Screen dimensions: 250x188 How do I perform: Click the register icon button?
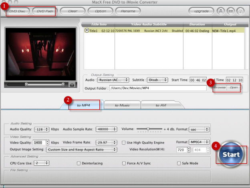point(221,11)
